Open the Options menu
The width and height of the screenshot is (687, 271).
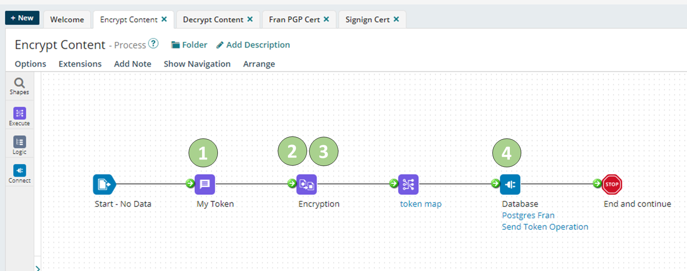pyautogui.click(x=30, y=64)
